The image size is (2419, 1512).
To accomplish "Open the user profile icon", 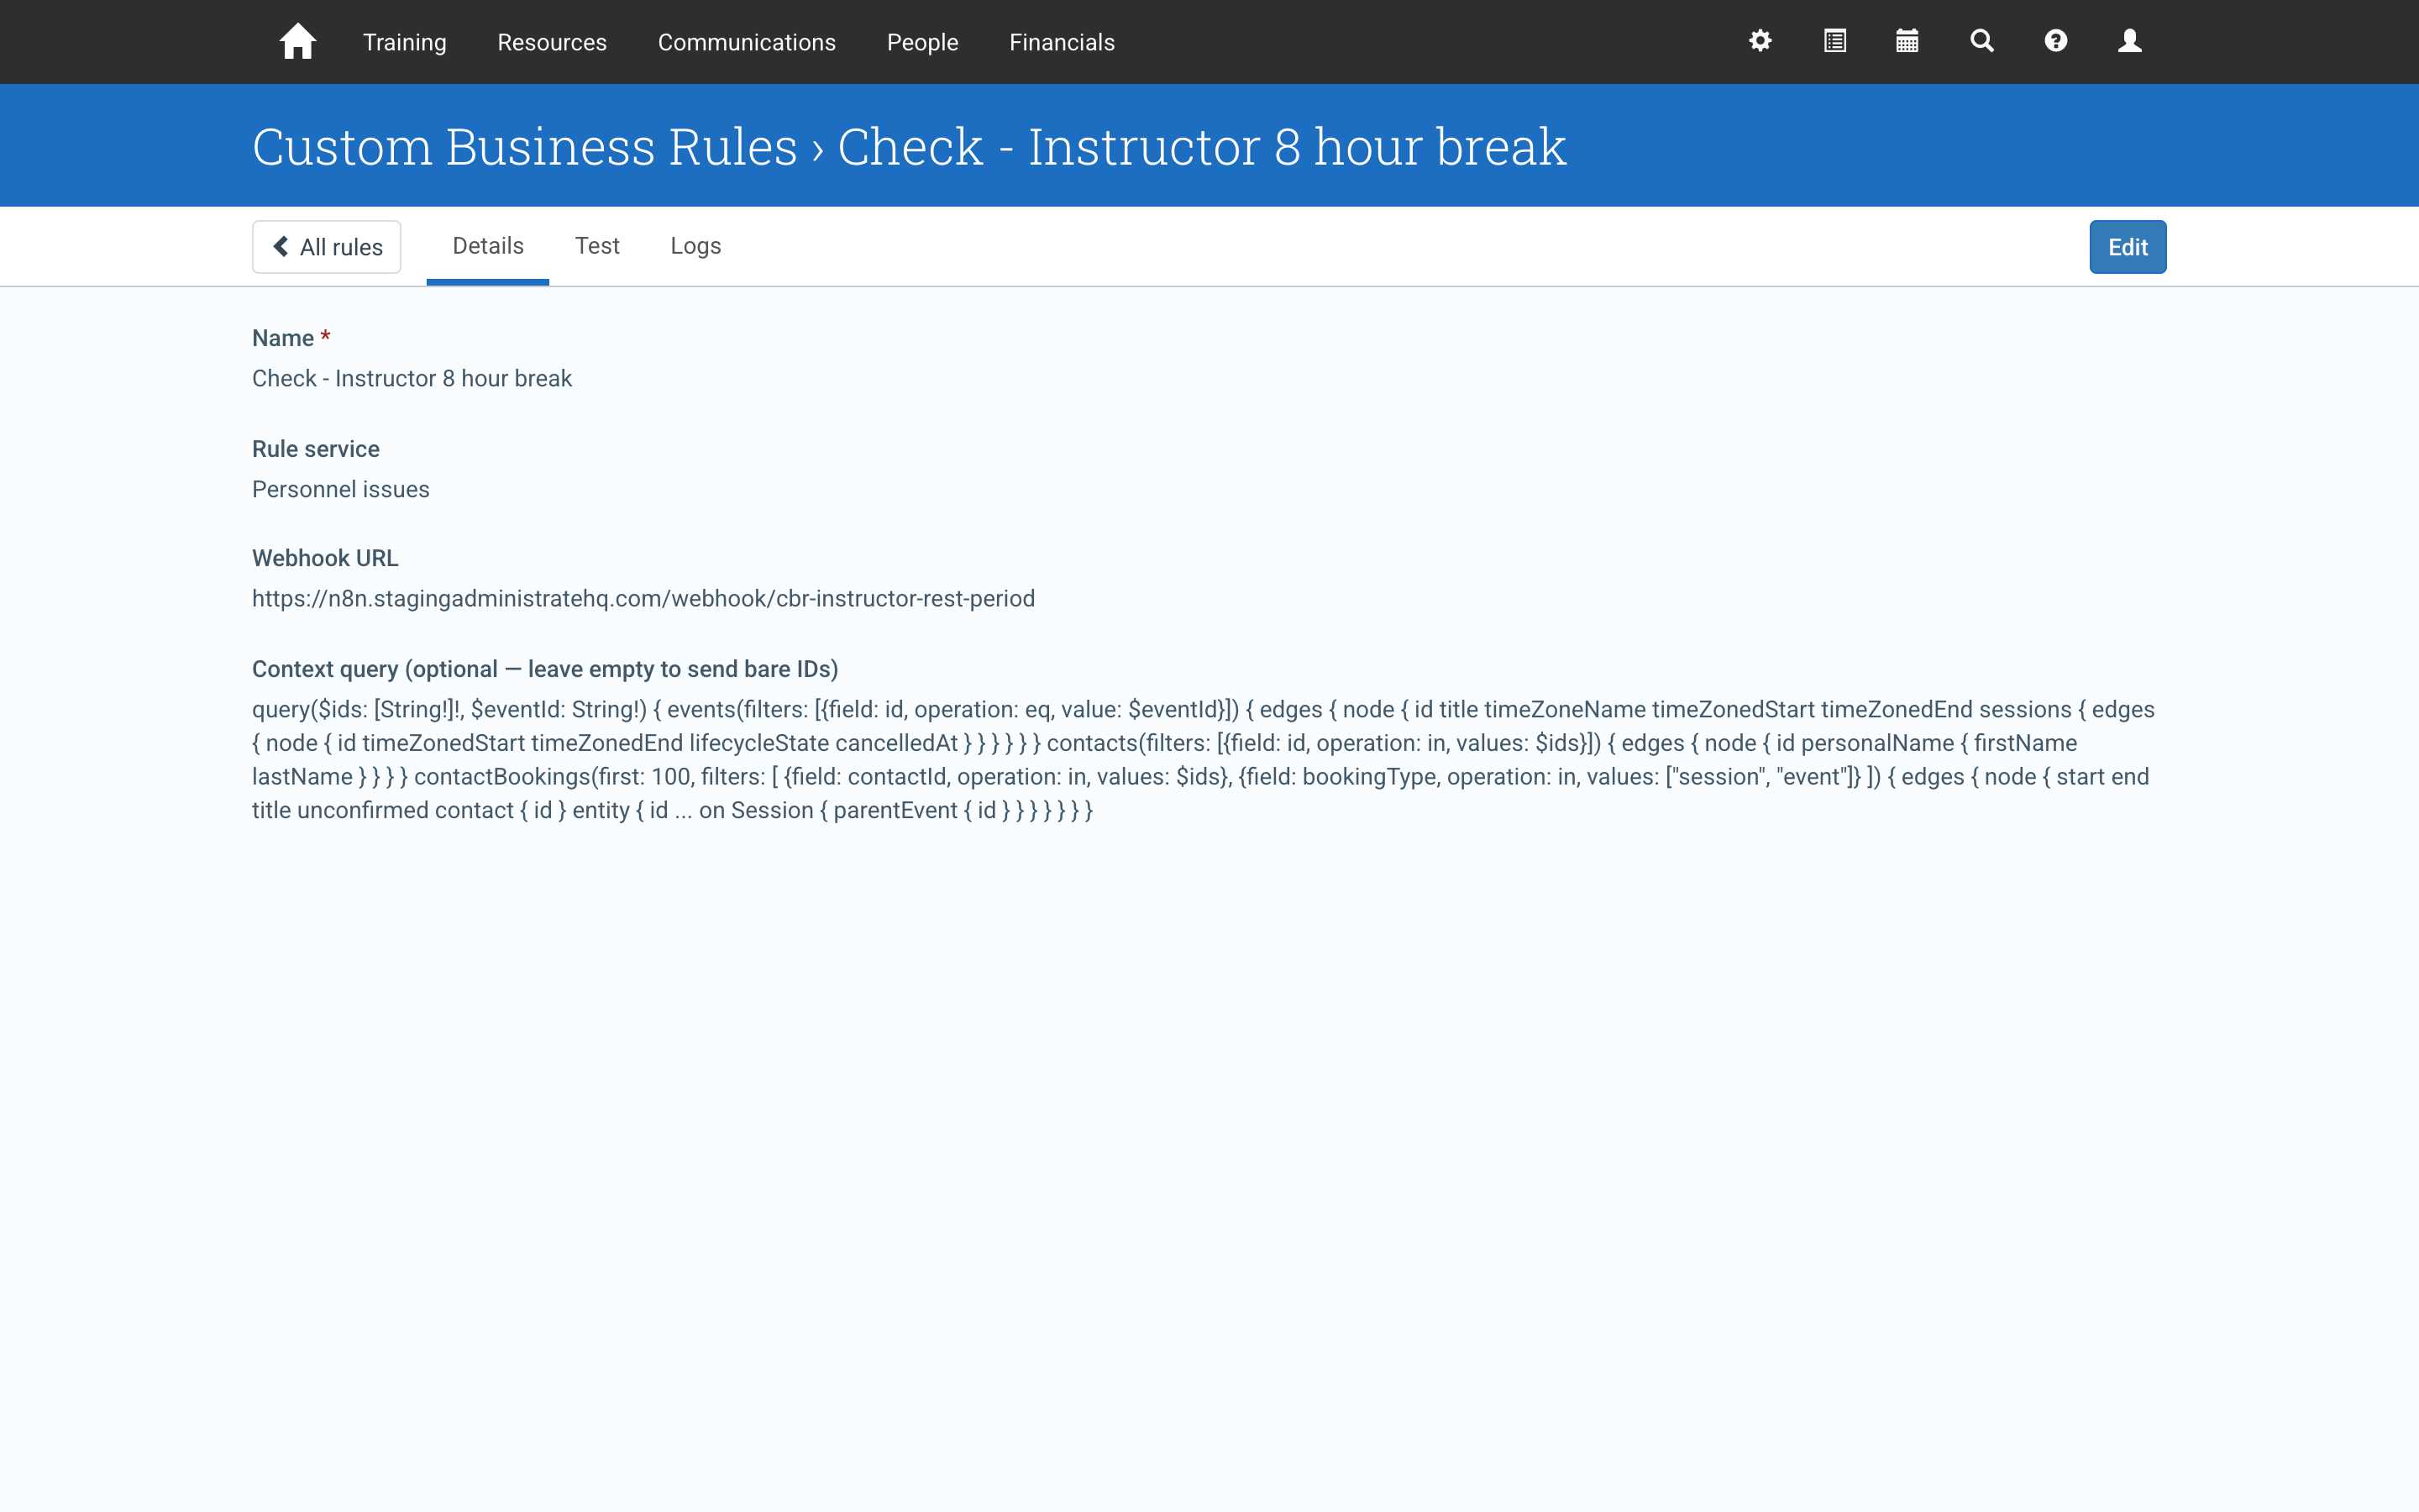I will [2129, 41].
